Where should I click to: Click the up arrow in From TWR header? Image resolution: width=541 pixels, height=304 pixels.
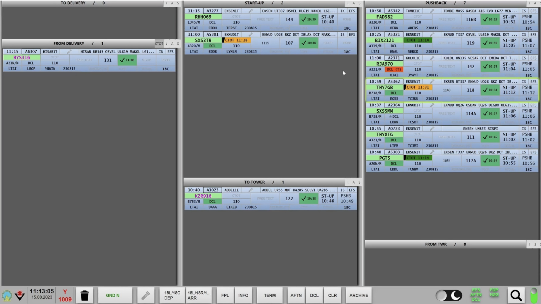coord(529,244)
